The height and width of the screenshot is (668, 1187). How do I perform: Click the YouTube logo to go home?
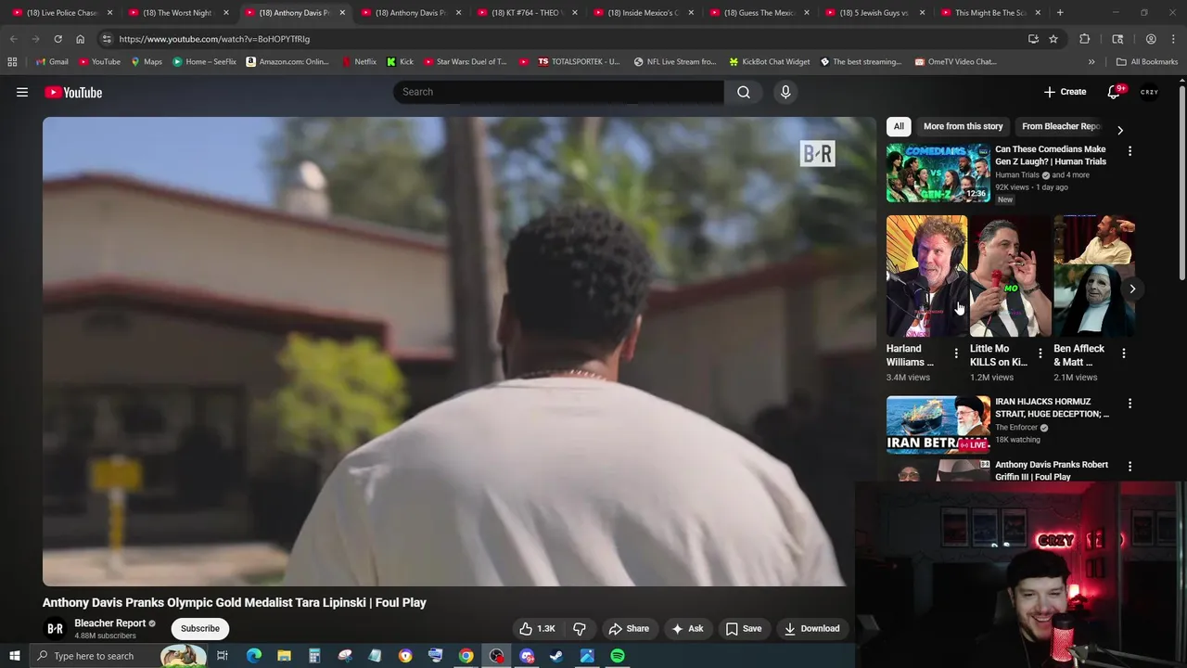point(73,92)
